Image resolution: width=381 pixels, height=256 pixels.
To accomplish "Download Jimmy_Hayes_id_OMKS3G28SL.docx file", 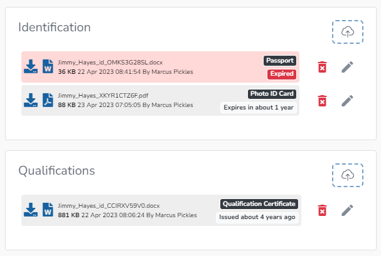I will [x=31, y=66].
